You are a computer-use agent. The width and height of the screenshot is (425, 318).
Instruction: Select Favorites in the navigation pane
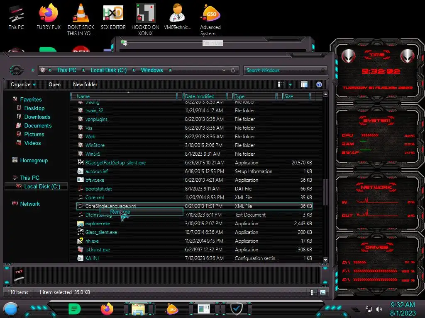point(31,99)
